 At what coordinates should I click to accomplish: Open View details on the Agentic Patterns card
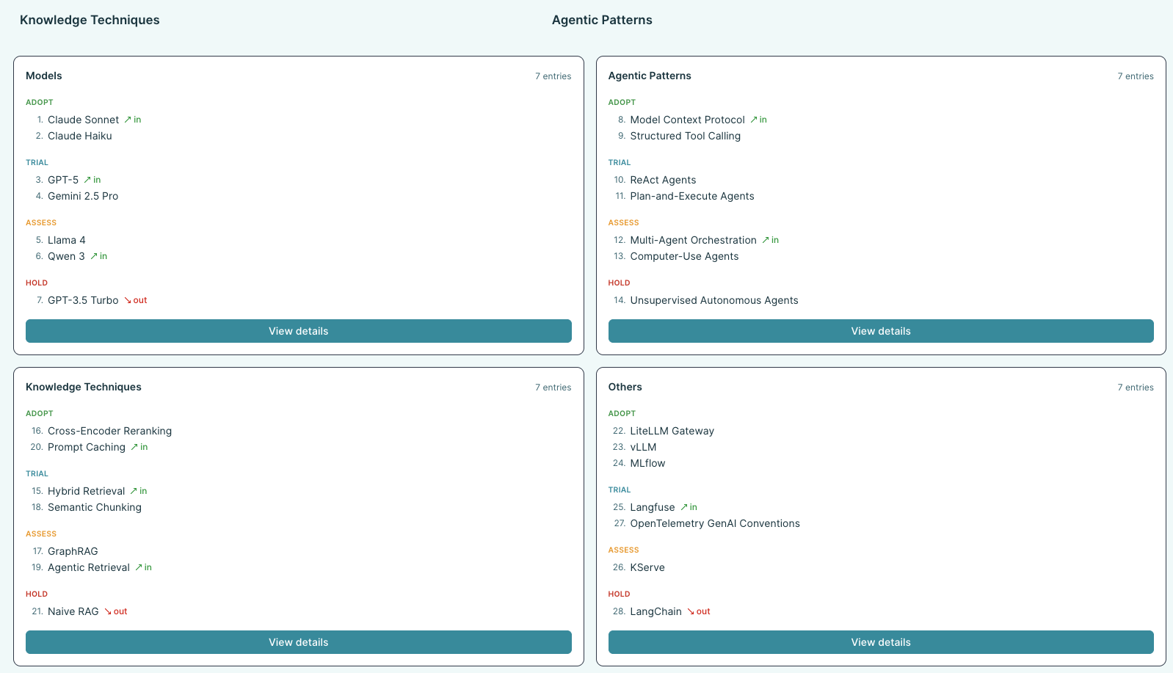point(881,331)
